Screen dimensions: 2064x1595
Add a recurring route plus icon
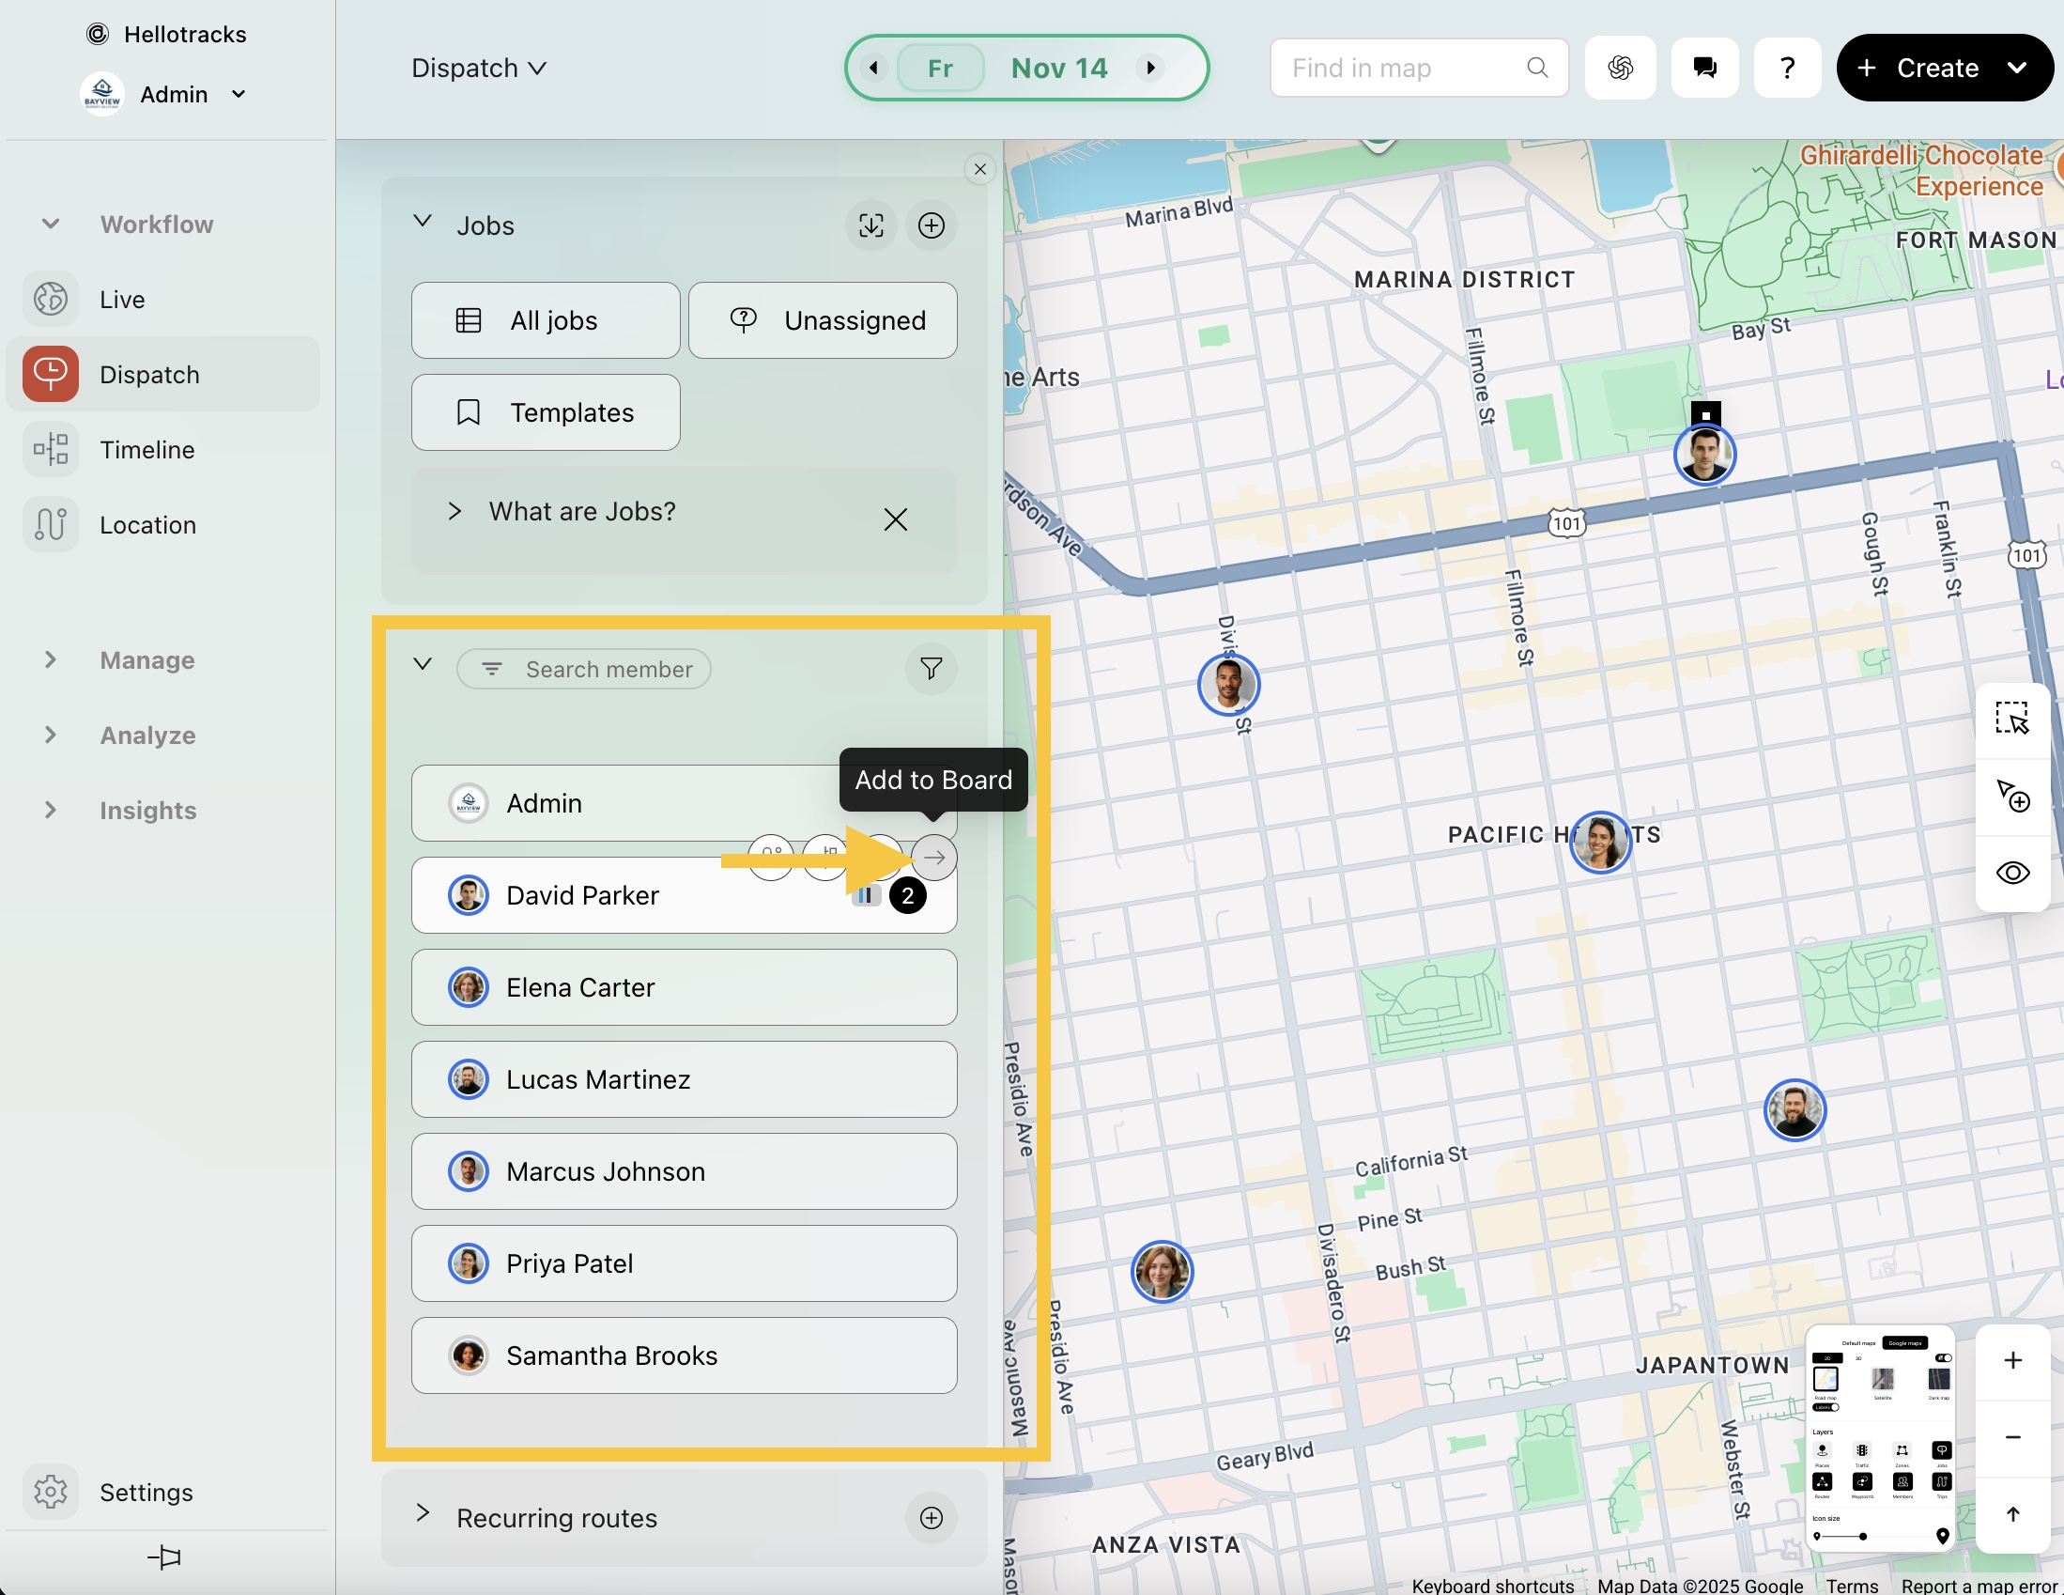(x=931, y=1517)
